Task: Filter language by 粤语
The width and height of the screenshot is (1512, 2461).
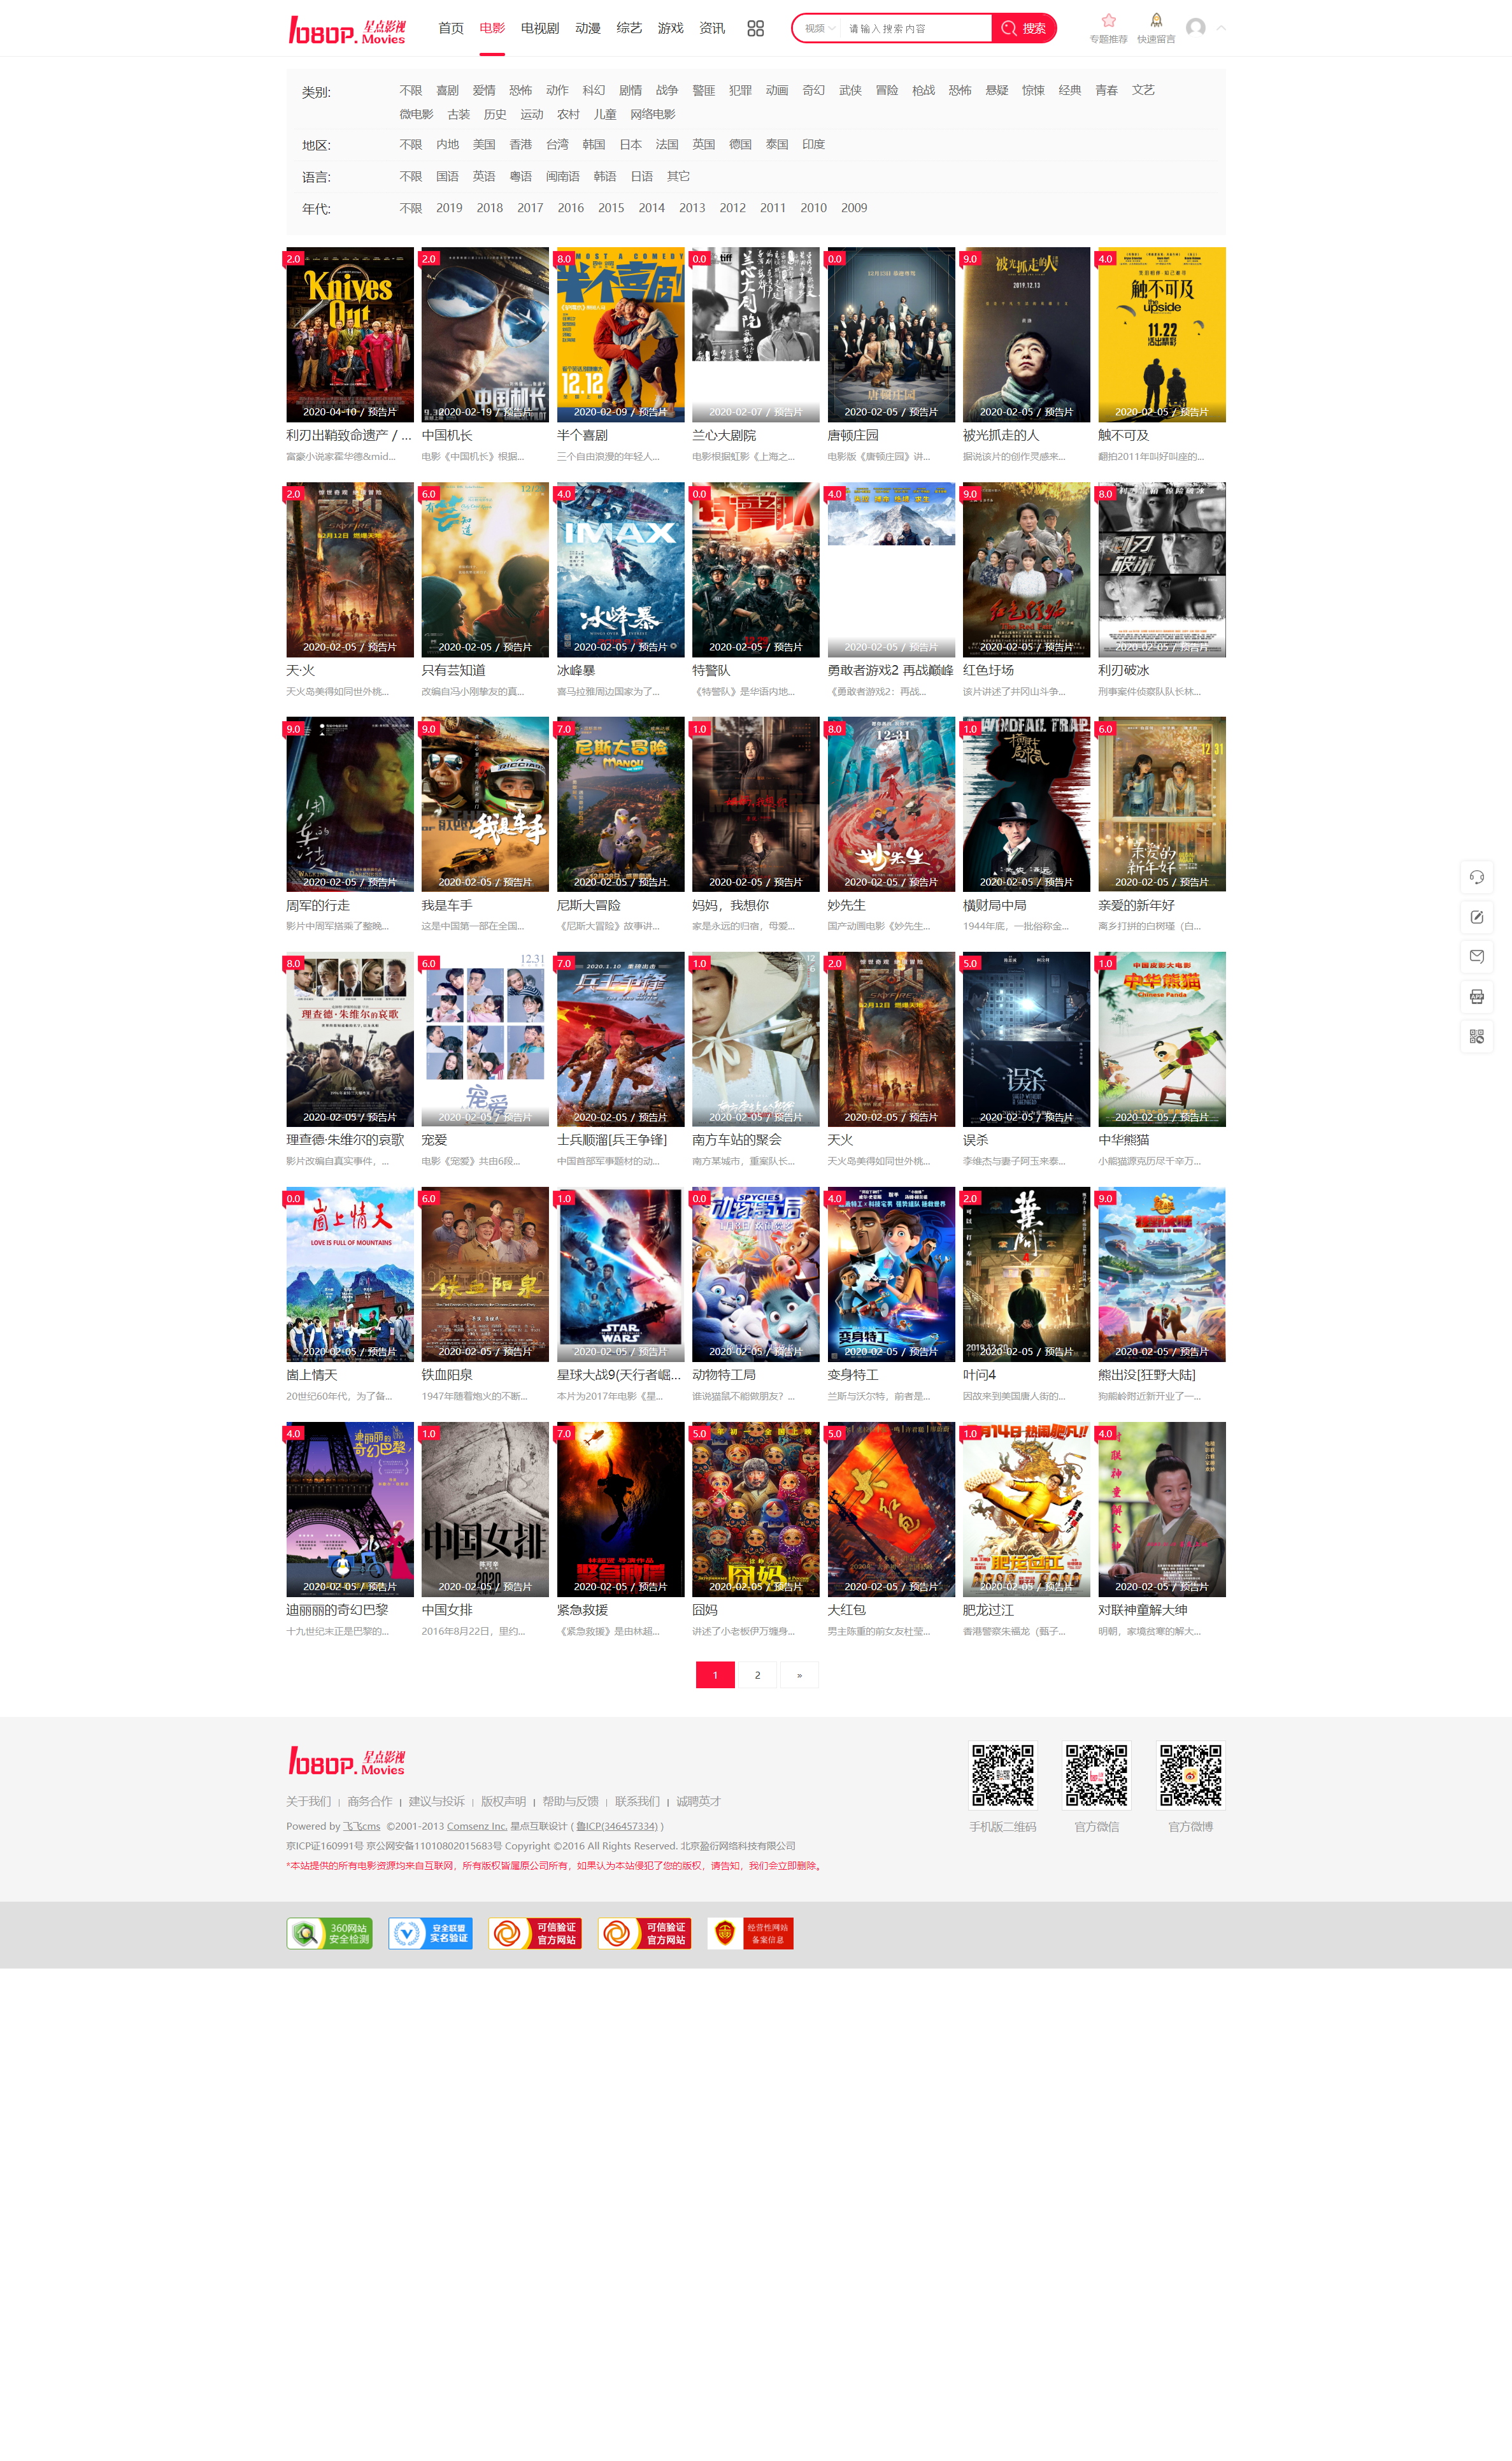Action: [521, 176]
